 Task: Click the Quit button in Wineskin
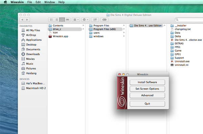147,104
